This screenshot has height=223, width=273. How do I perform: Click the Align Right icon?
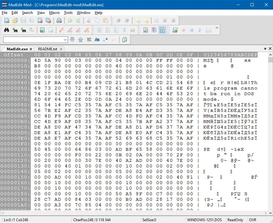(x=173, y=20)
